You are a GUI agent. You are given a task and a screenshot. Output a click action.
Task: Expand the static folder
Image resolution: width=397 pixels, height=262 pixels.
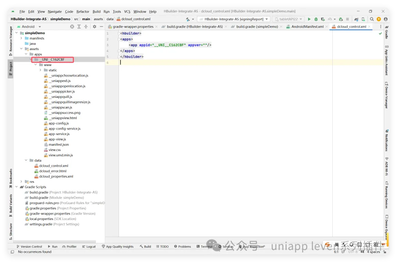pyautogui.click(x=40, y=70)
